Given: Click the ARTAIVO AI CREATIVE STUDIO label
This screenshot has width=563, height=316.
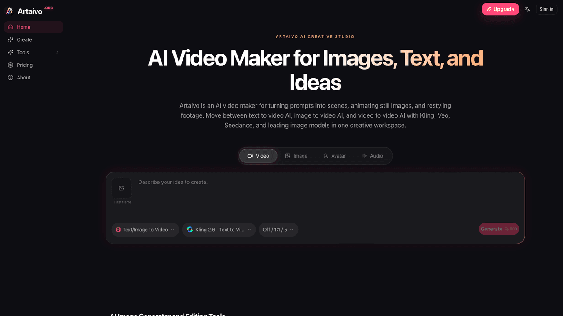Looking at the screenshot, I should click(315, 37).
